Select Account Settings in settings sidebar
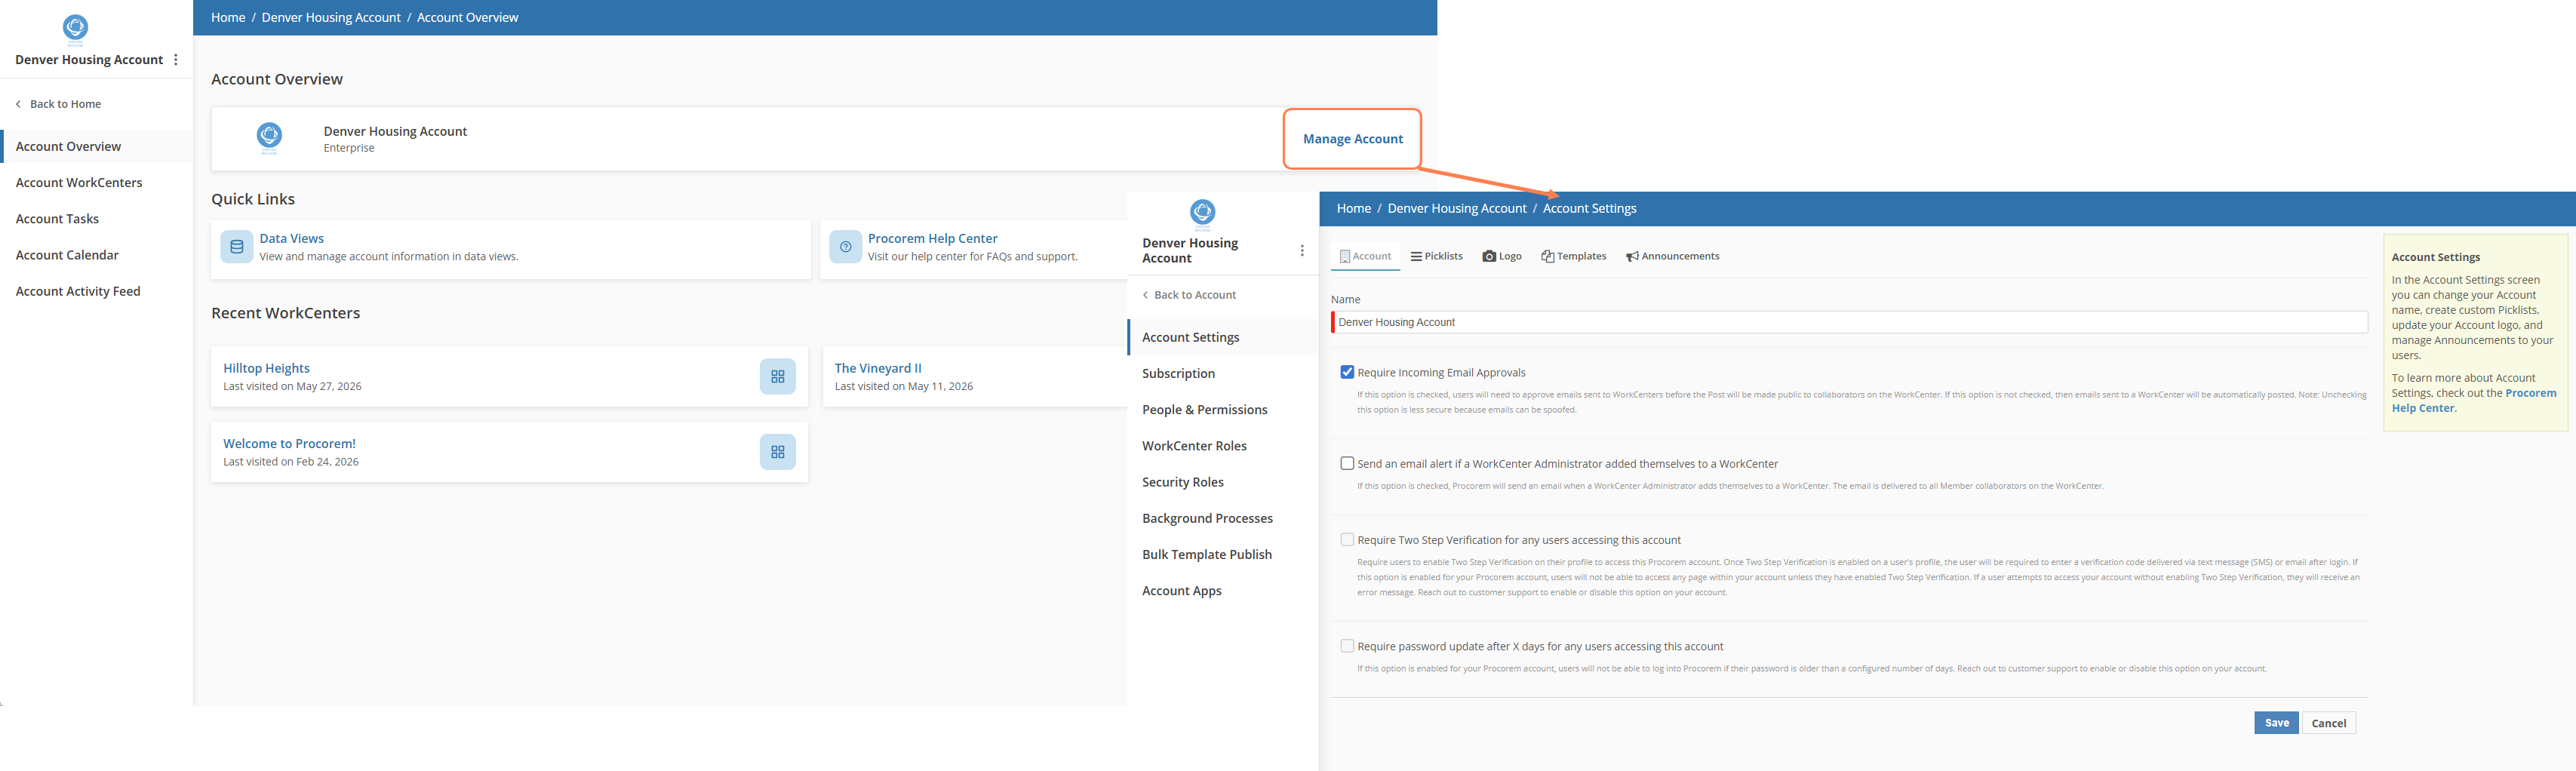This screenshot has height=771, width=2576. (1222, 337)
